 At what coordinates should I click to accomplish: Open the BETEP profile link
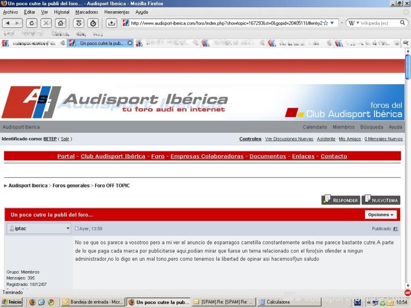coord(50,139)
